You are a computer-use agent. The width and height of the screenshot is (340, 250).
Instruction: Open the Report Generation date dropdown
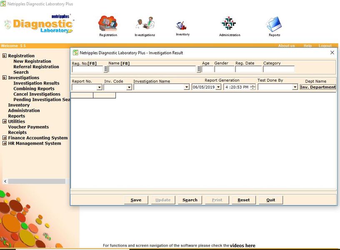[x=218, y=87]
